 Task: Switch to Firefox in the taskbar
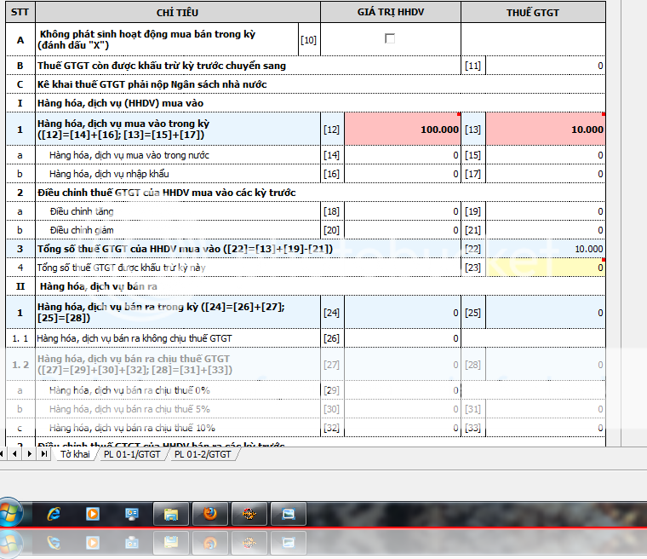coord(209,514)
